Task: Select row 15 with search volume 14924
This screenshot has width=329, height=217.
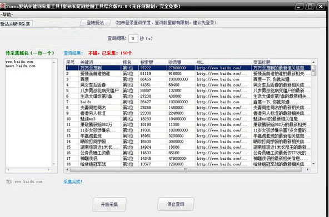Action: pos(188,147)
